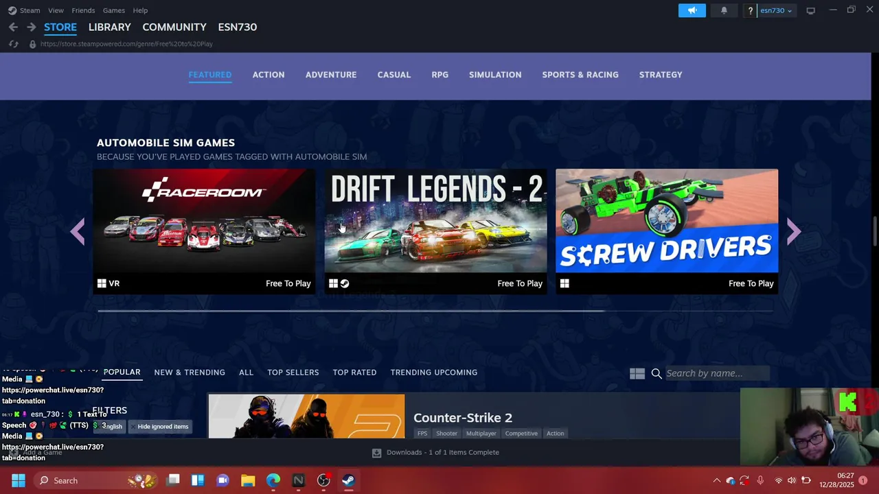879x494 pixels.
Task: Click the Shooter tag
Action: point(446,433)
